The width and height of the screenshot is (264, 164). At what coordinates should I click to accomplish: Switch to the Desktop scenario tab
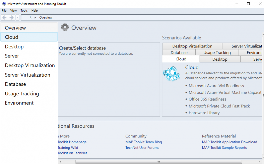pyautogui.click(x=220, y=59)
